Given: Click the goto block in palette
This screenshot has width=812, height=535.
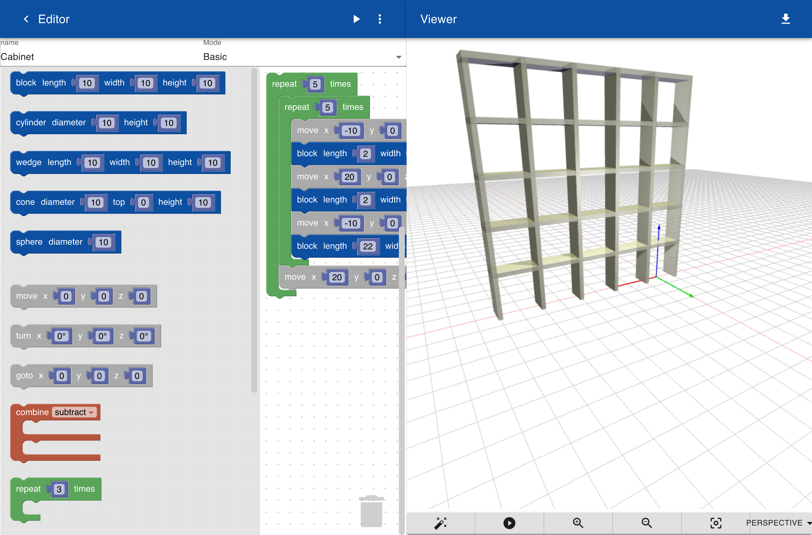Looking at the screenshot, I should click(81, 376).
